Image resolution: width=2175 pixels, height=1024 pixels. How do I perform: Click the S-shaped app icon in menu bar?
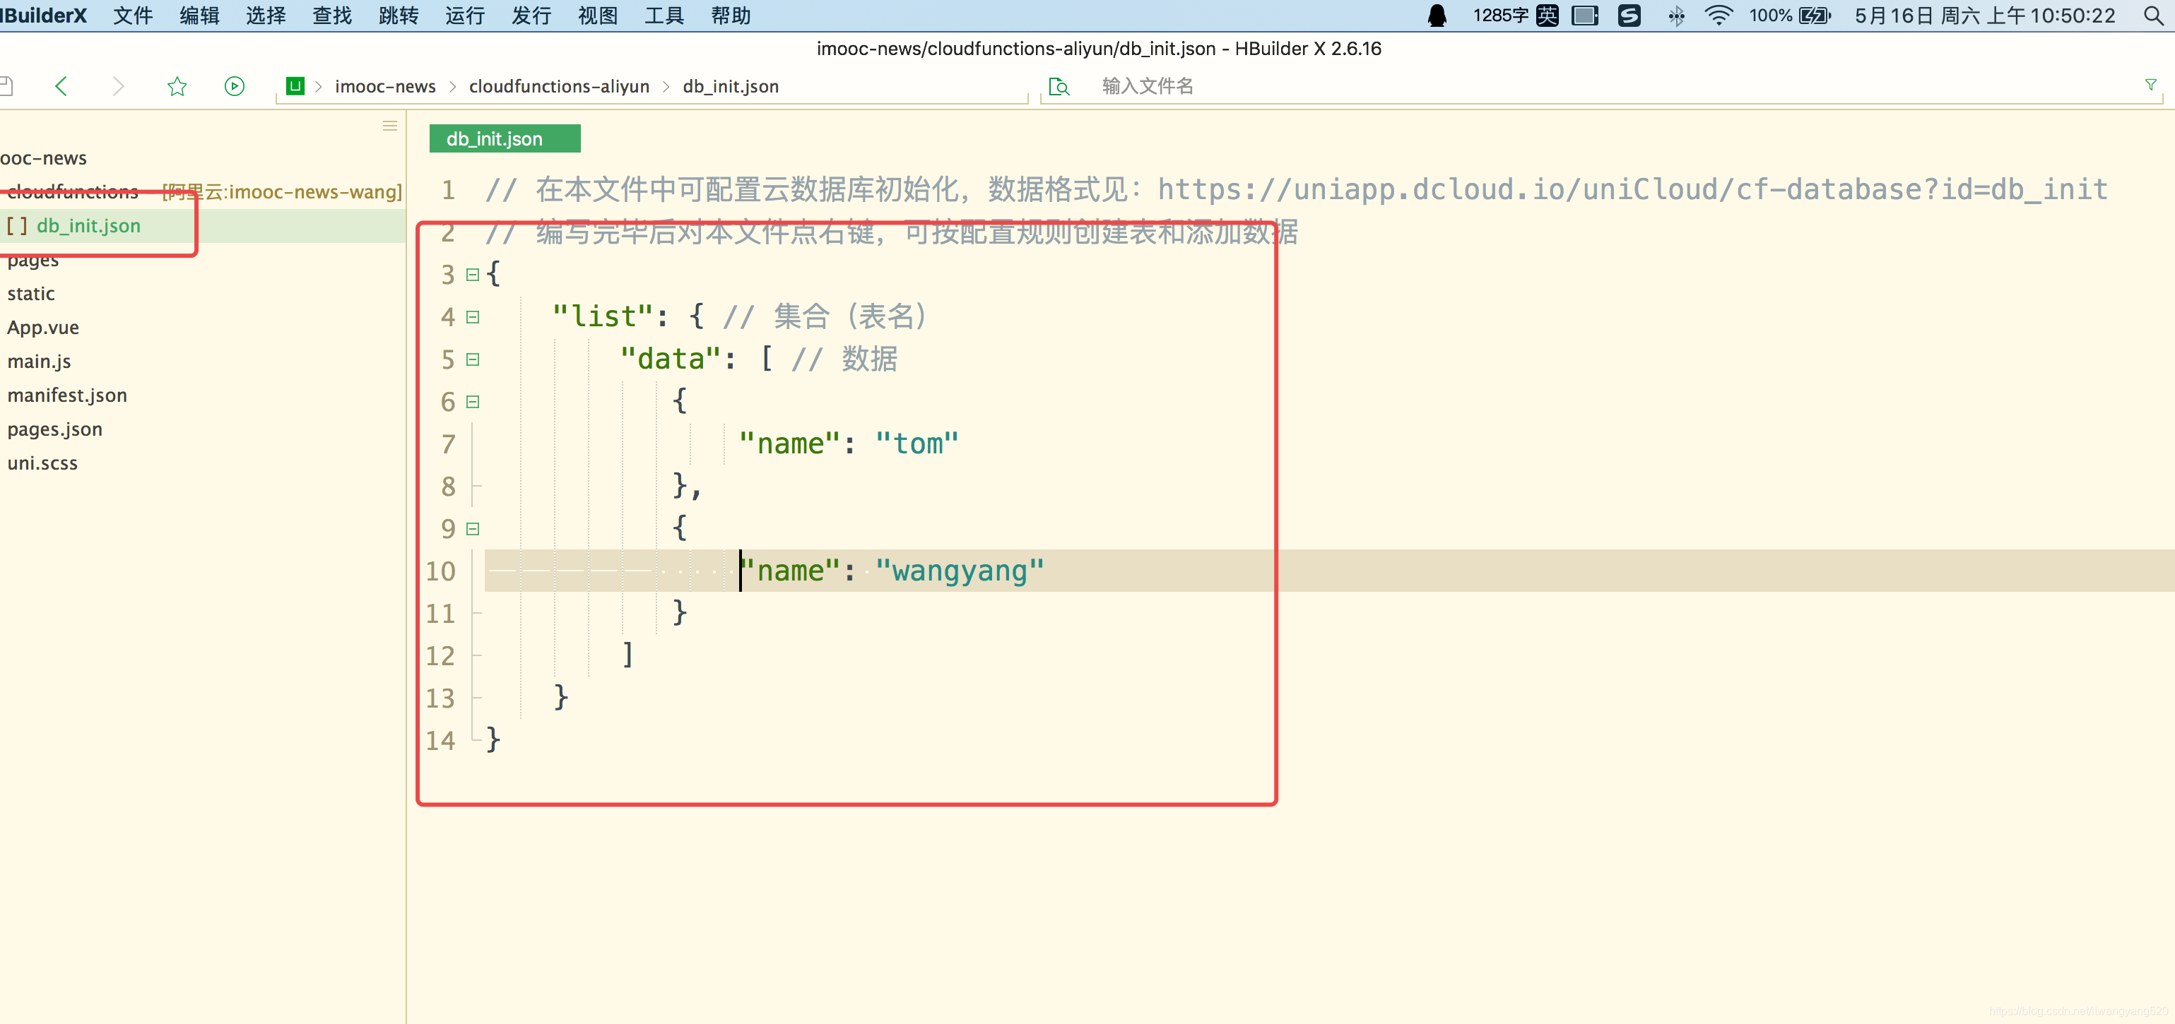[1629, 16]
